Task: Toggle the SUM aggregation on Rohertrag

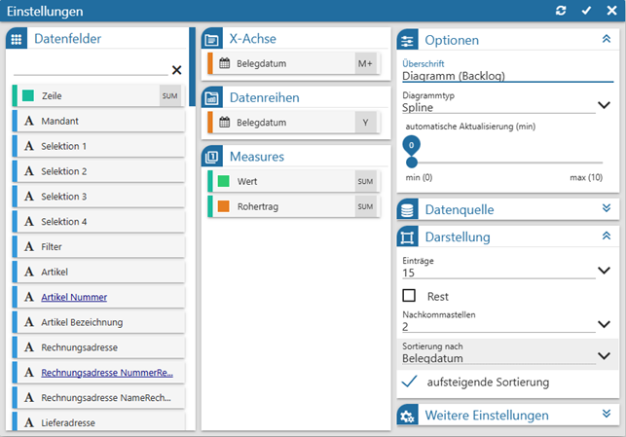Action: coord(365,206)
